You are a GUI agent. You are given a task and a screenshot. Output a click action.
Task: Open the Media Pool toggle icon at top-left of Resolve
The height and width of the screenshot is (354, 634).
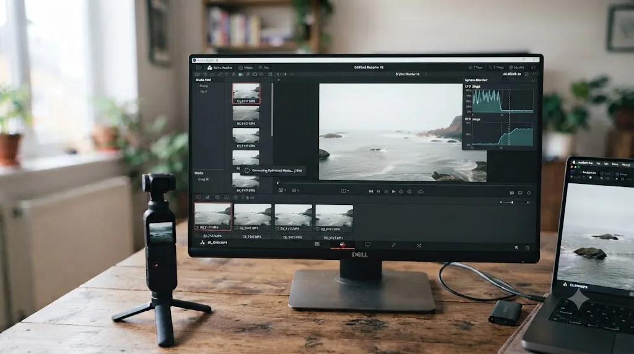199,67
